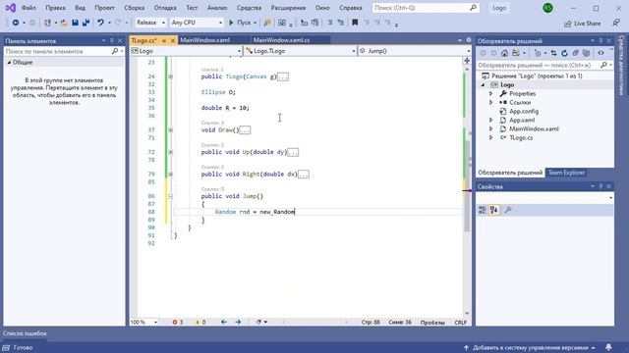Click Добавить в систему управления версиями
The width and height of the screenshot is (629, 353).
(x=530, y=347)
